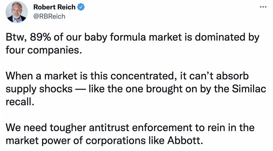Screen dimensions: 273x151
Task: Open Robert Reich's profile picture
Action: tap(17, 12)
